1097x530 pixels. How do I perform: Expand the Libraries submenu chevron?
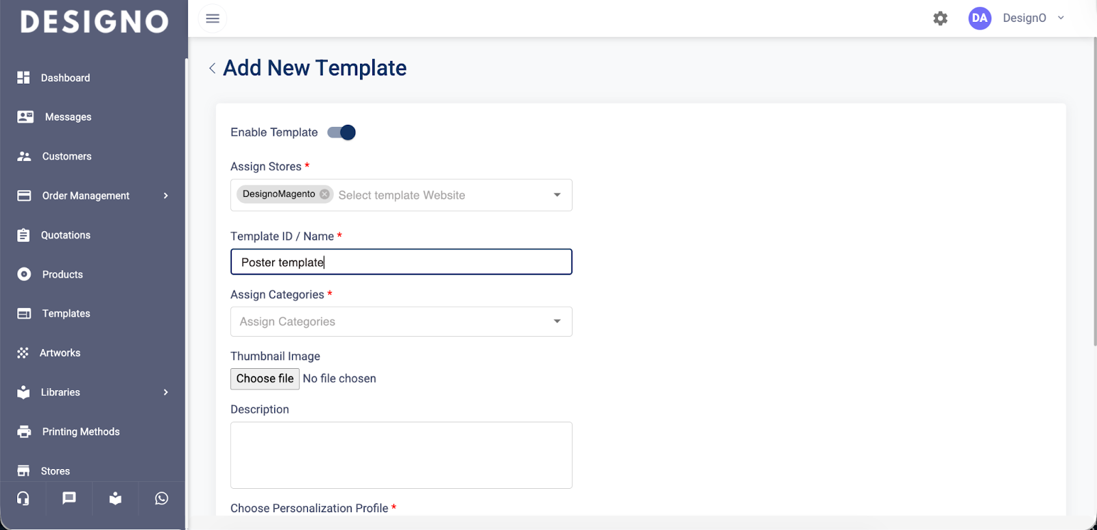(165, 392)
